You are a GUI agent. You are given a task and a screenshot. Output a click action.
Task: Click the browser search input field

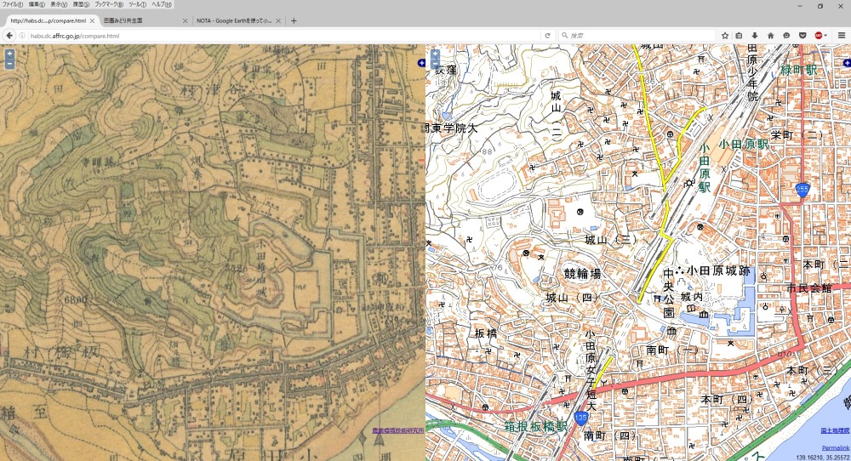coord(638,36)
